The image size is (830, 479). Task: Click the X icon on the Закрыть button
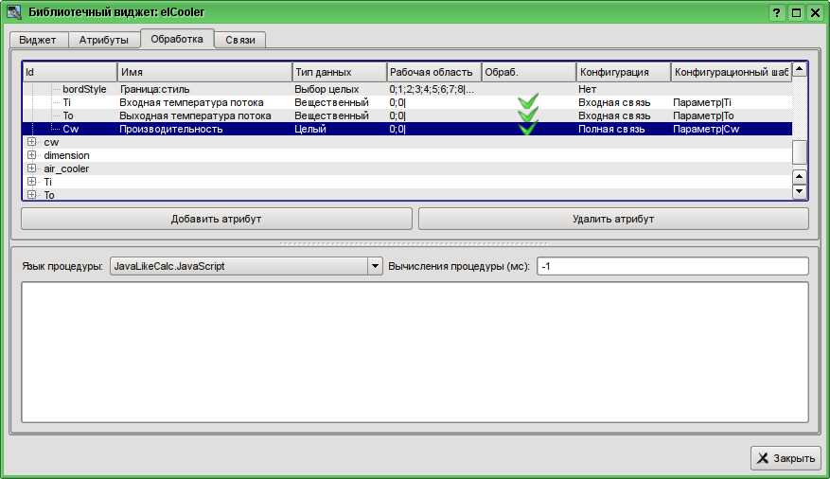[763, 458]
